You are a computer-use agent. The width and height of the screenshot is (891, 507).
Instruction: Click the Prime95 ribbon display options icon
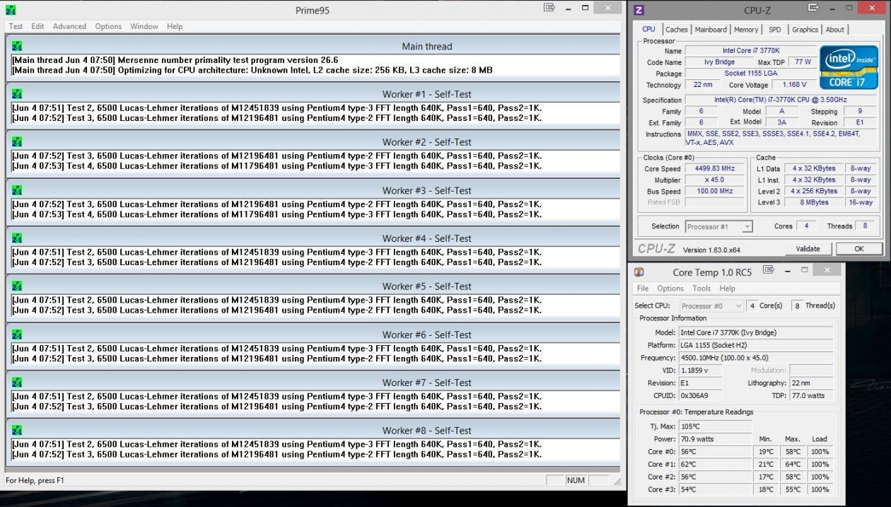549,8
